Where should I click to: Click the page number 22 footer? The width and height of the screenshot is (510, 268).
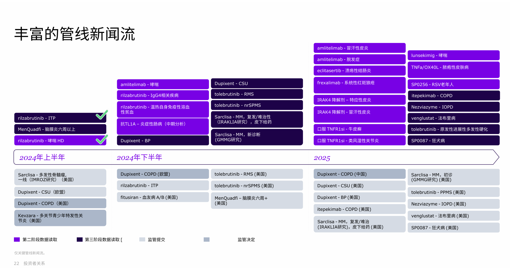point(16,263)
